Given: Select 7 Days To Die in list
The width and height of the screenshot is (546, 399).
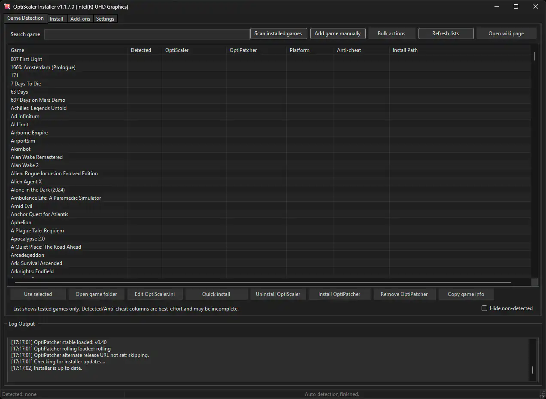Looking at the screenshot, I should coord(269,84).
